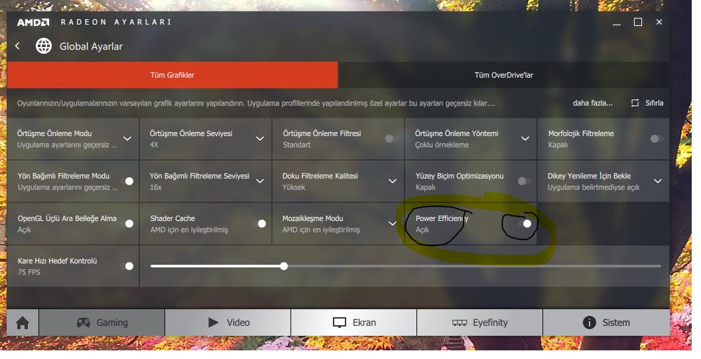Expand Mozaikleşme Modu dropdown
Image resolution: width=701 pixels, height=359 pixels.
(393, 224)
